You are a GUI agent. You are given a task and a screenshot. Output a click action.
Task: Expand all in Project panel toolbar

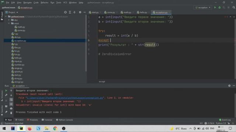click(x=70, y=12)
